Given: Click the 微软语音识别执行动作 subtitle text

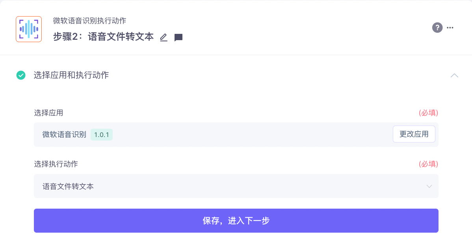Looking at the screenshot, I should click(x=89, y=21).
